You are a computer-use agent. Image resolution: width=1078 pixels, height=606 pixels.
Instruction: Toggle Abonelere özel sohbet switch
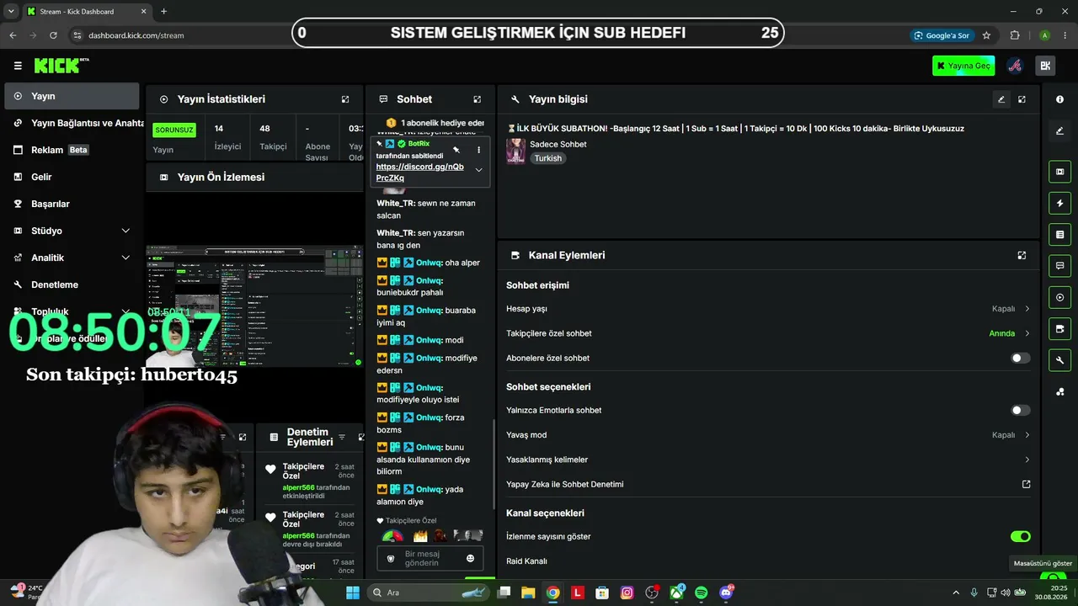click(1020, 358)
